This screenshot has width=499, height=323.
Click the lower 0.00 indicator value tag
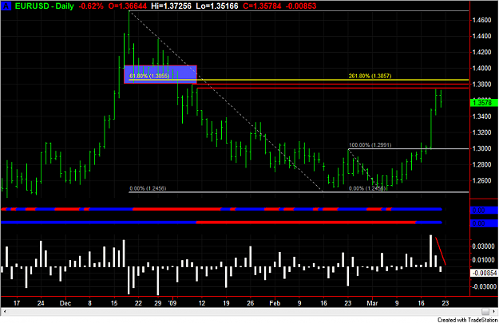click(x=484, y=223)
